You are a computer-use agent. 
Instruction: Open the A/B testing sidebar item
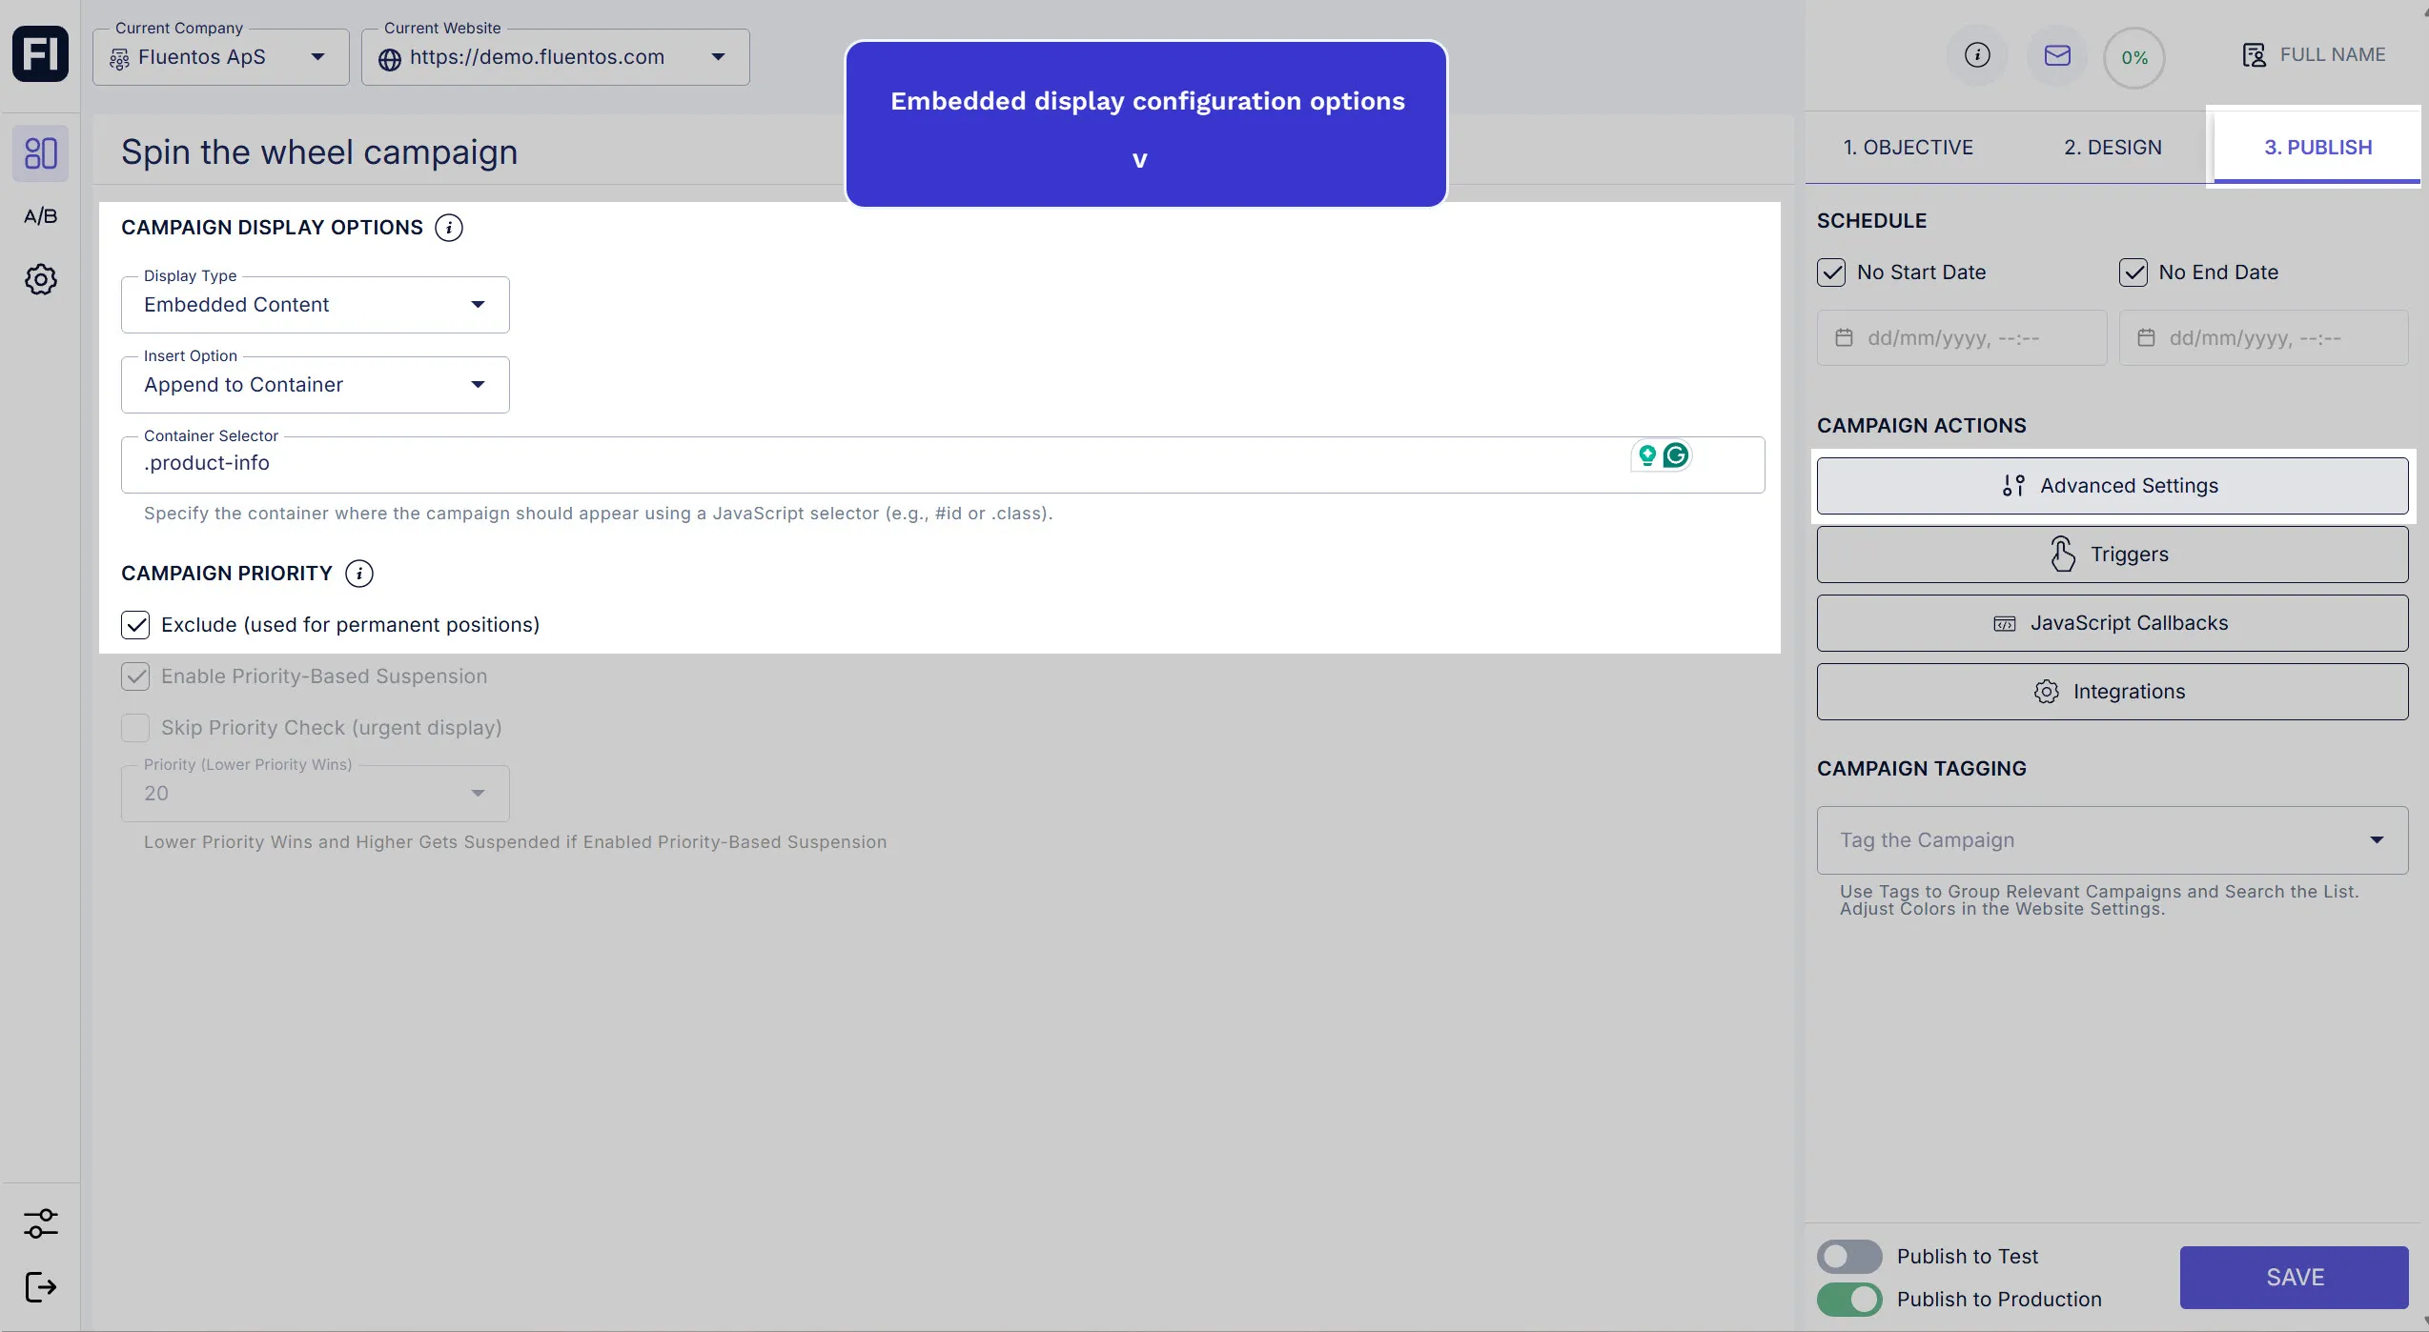(40, 216)
